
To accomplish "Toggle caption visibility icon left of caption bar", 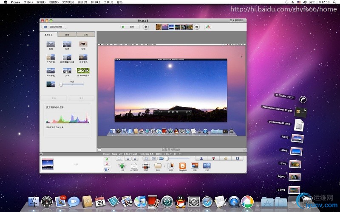I will point(99,150).
